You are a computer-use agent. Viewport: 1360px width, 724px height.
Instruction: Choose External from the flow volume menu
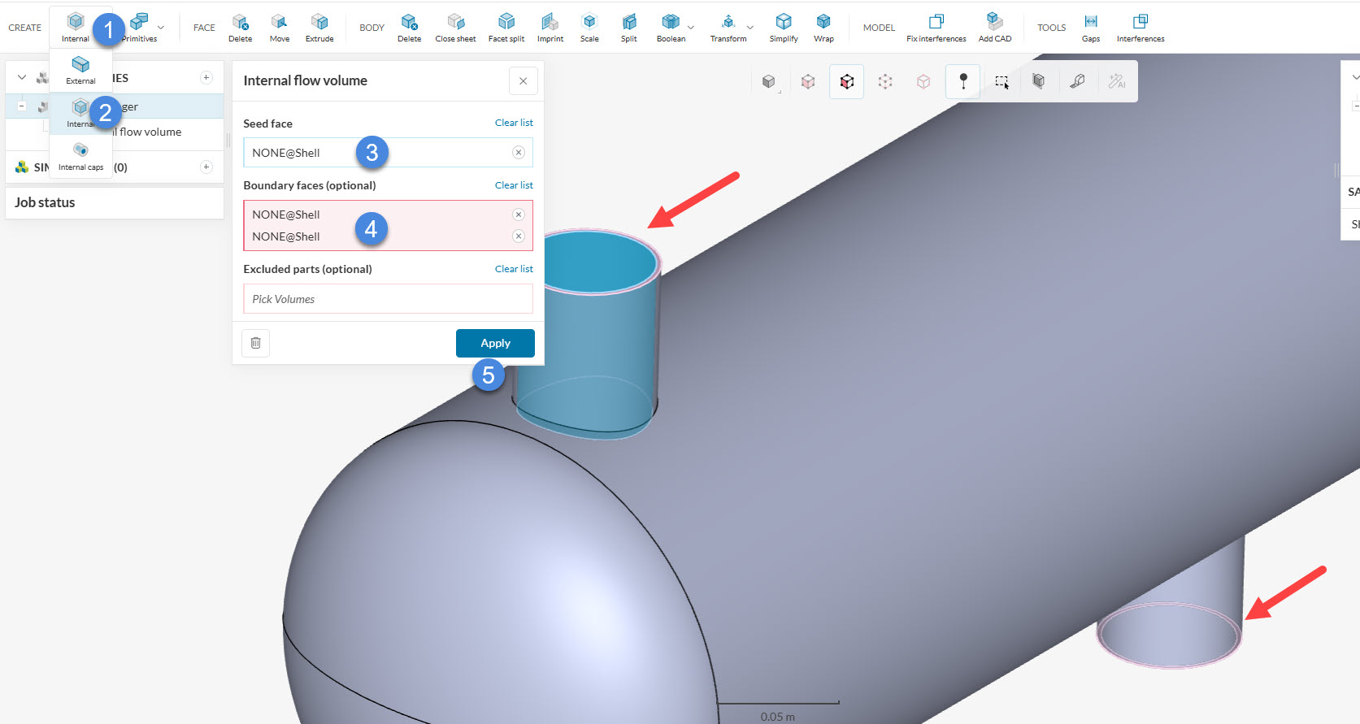click(80, 70)
